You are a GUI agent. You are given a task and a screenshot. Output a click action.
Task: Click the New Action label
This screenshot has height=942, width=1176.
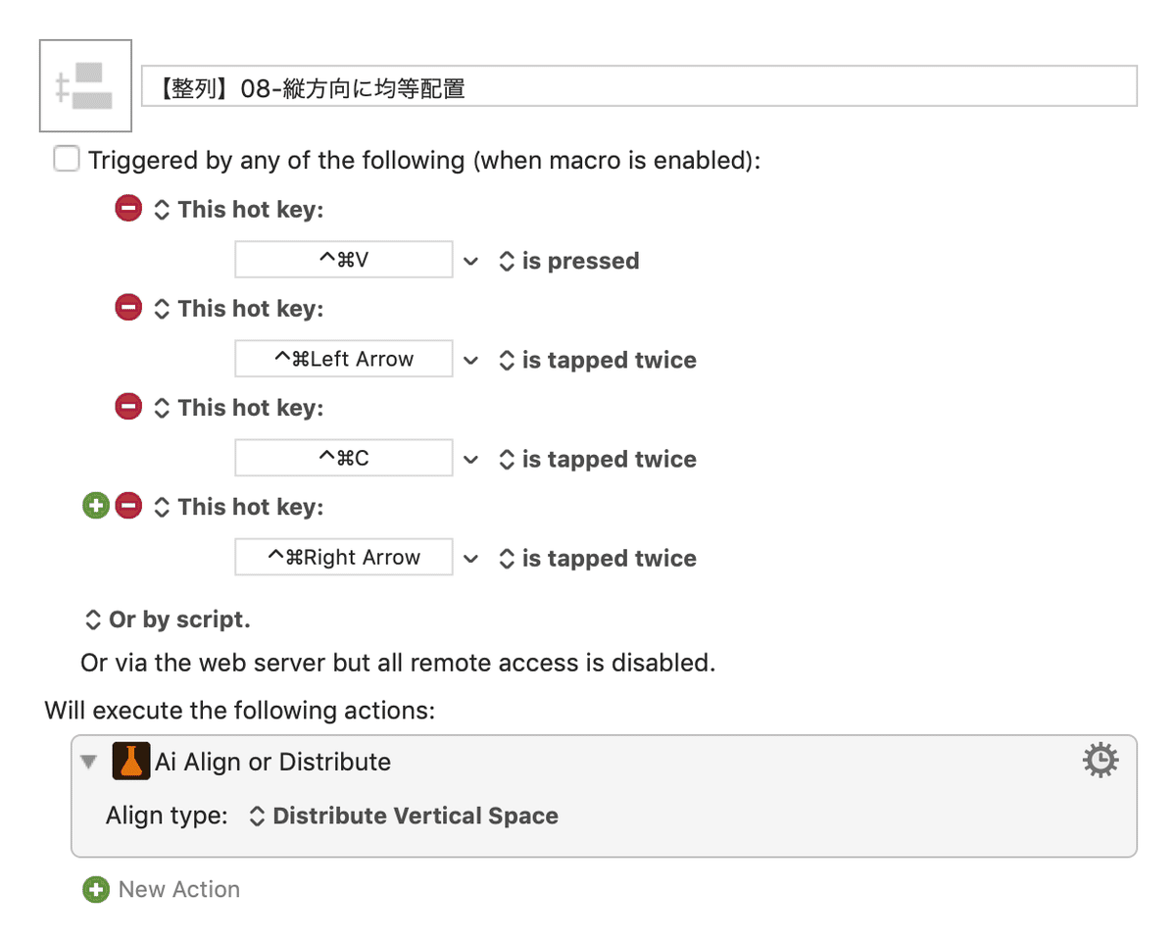(x=179, y=889)
